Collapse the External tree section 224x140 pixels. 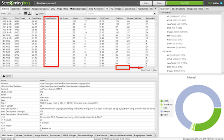pyautogui.click(x=163, y=51)
